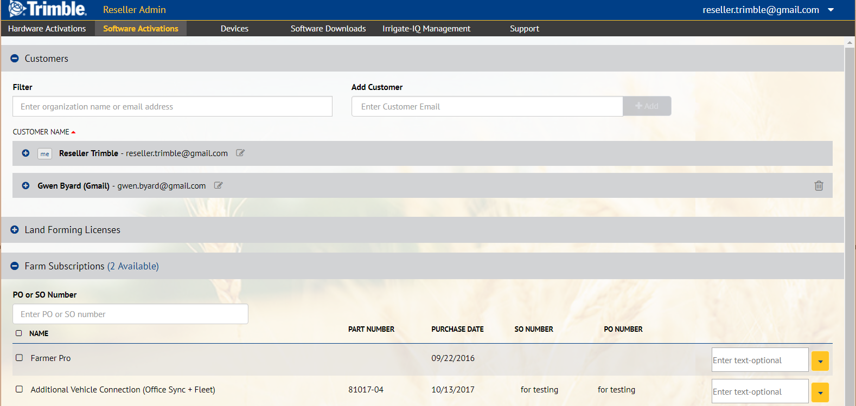Click the Add customer button
This screenshot has height=406, width=856.
pyautogui.click(x=647, y=106)
